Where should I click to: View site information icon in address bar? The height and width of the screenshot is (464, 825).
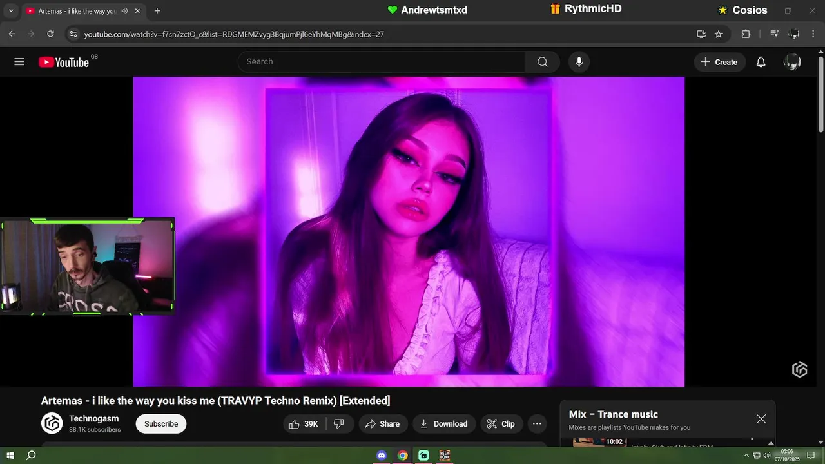(73, 34)
